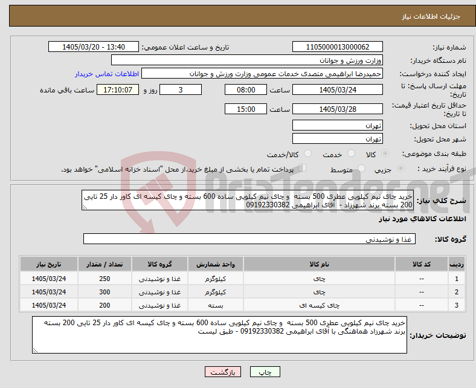
Task: Click quantity 250 in row 1
Action: [x=105, y=279]
